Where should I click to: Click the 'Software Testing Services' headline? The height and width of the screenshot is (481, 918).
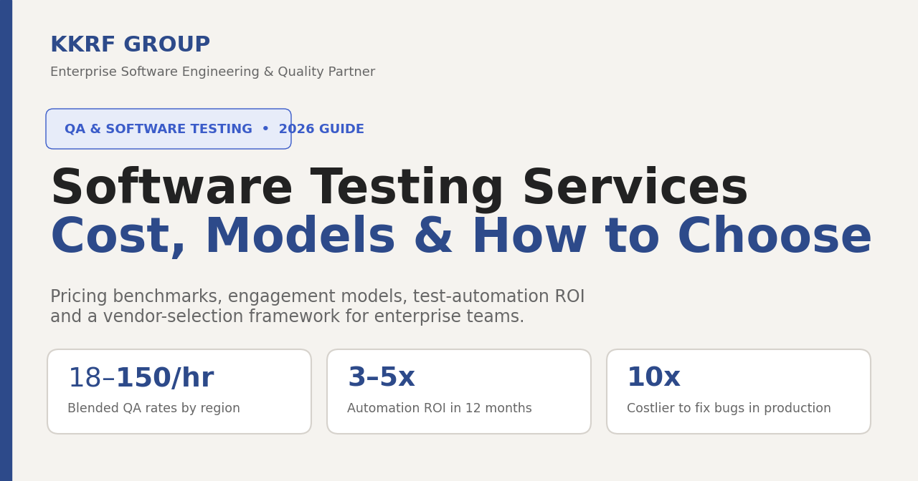coord(399,188)
